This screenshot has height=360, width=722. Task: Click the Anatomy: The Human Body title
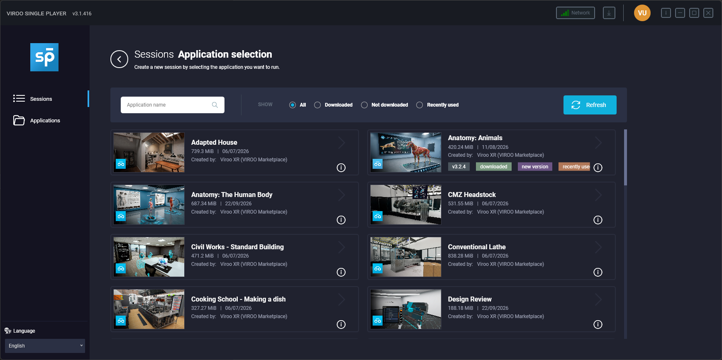[x=232, y=195]
